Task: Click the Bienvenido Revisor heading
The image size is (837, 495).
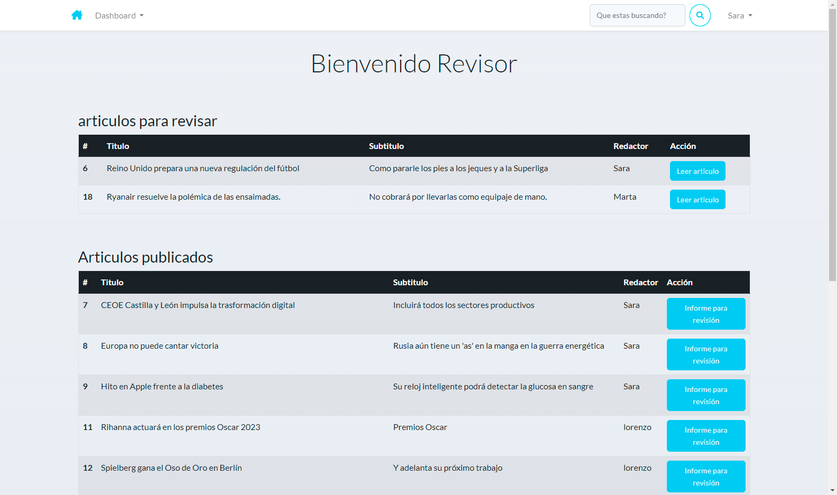Action: (414, 64)
